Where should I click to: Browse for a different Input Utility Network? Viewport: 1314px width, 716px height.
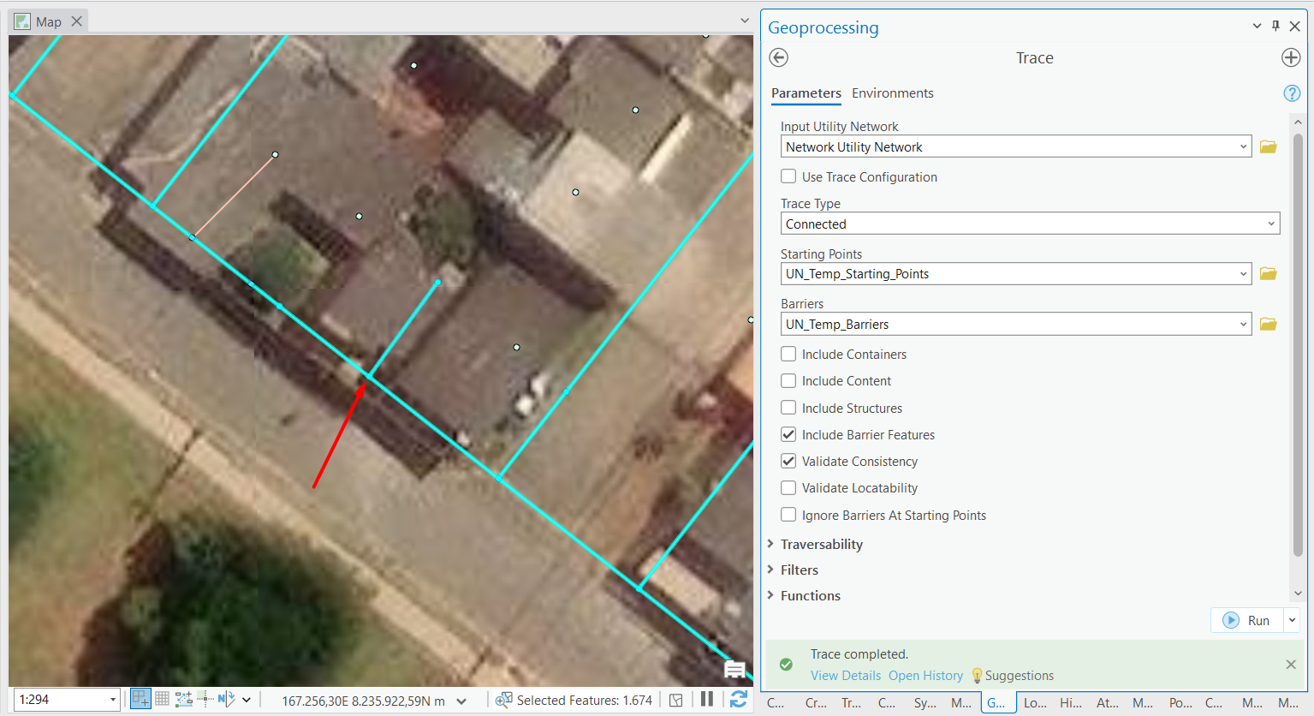click(1268, 146)
